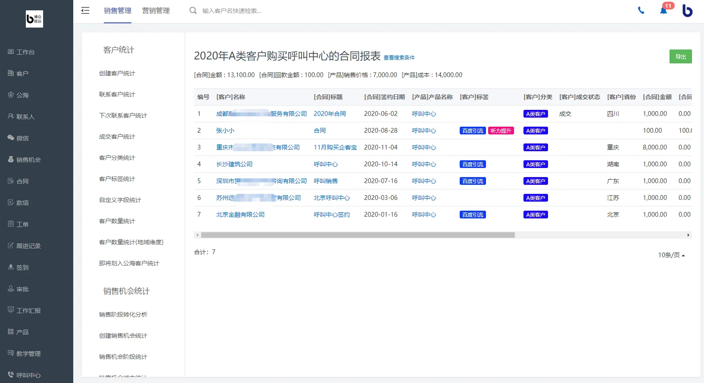
Task: Select 成交客户统计 menu entry
Action: (x=117, y=137)
